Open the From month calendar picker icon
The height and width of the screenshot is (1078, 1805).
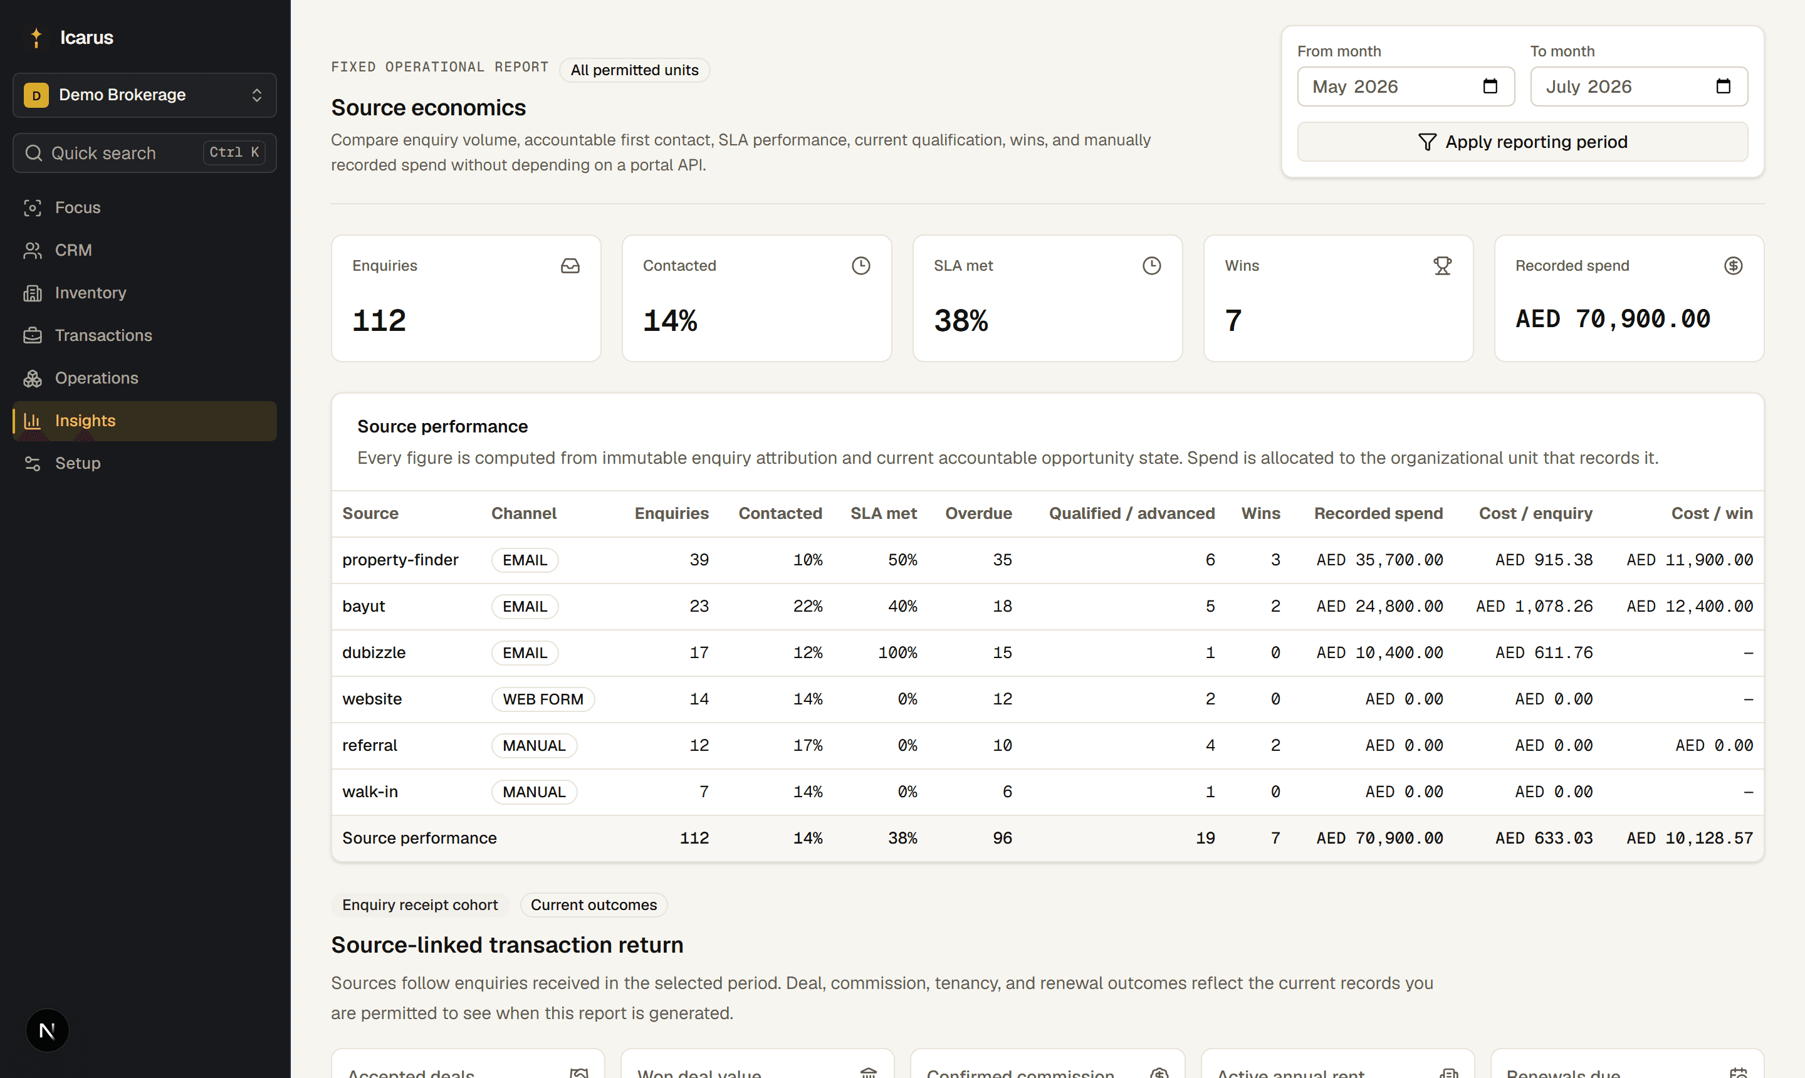point(1490,86)
